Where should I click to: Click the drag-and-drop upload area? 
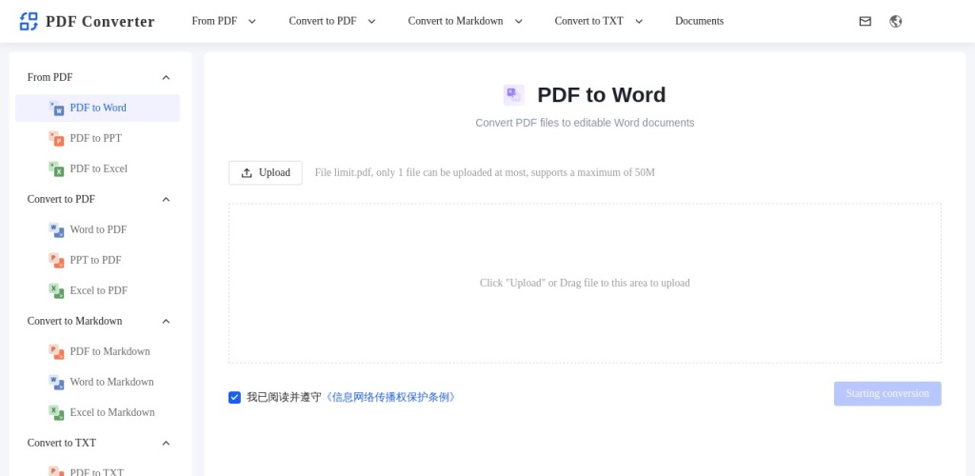(x=585, y=283)
